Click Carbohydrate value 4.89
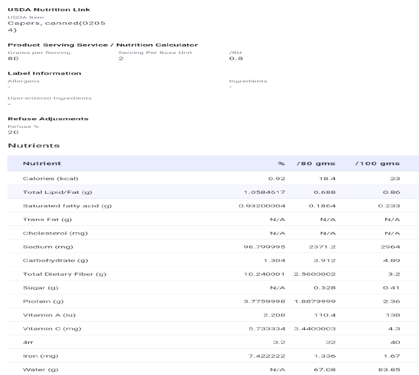419x375 pixels. tap(391, 260)
